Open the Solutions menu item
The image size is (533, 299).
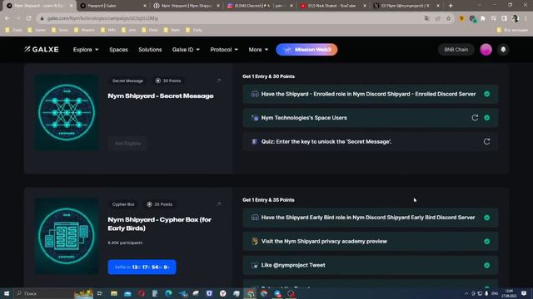click(x=150, y=50)
